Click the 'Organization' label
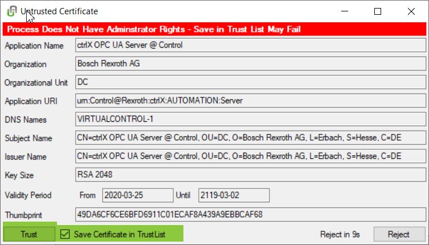Screen dimensions: 429x245 (26, 64)
